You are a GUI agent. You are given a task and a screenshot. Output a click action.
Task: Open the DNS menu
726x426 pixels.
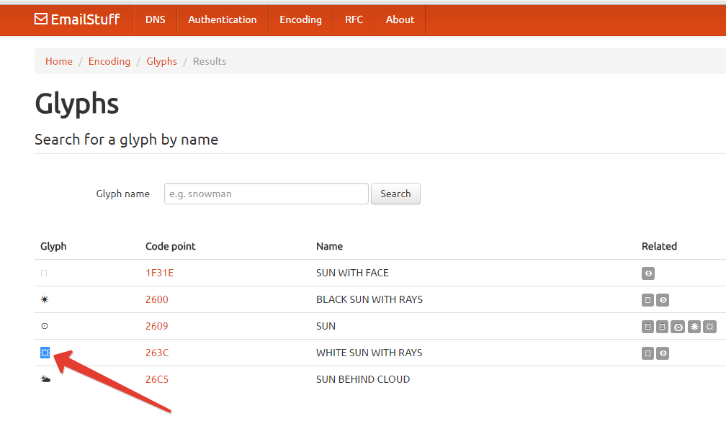tap(155, 19)
